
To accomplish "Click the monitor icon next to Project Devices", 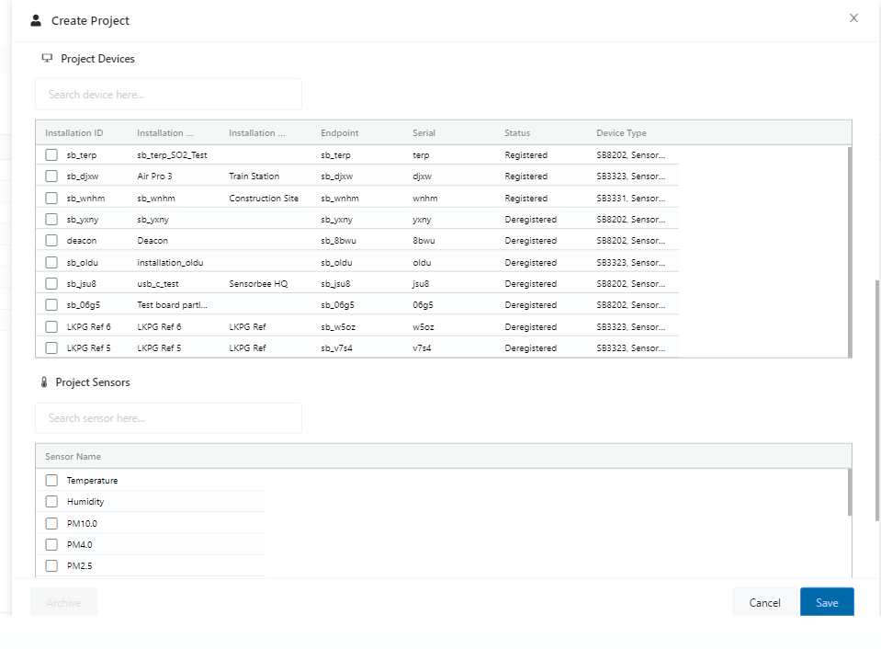I will [x=47, y=58].
